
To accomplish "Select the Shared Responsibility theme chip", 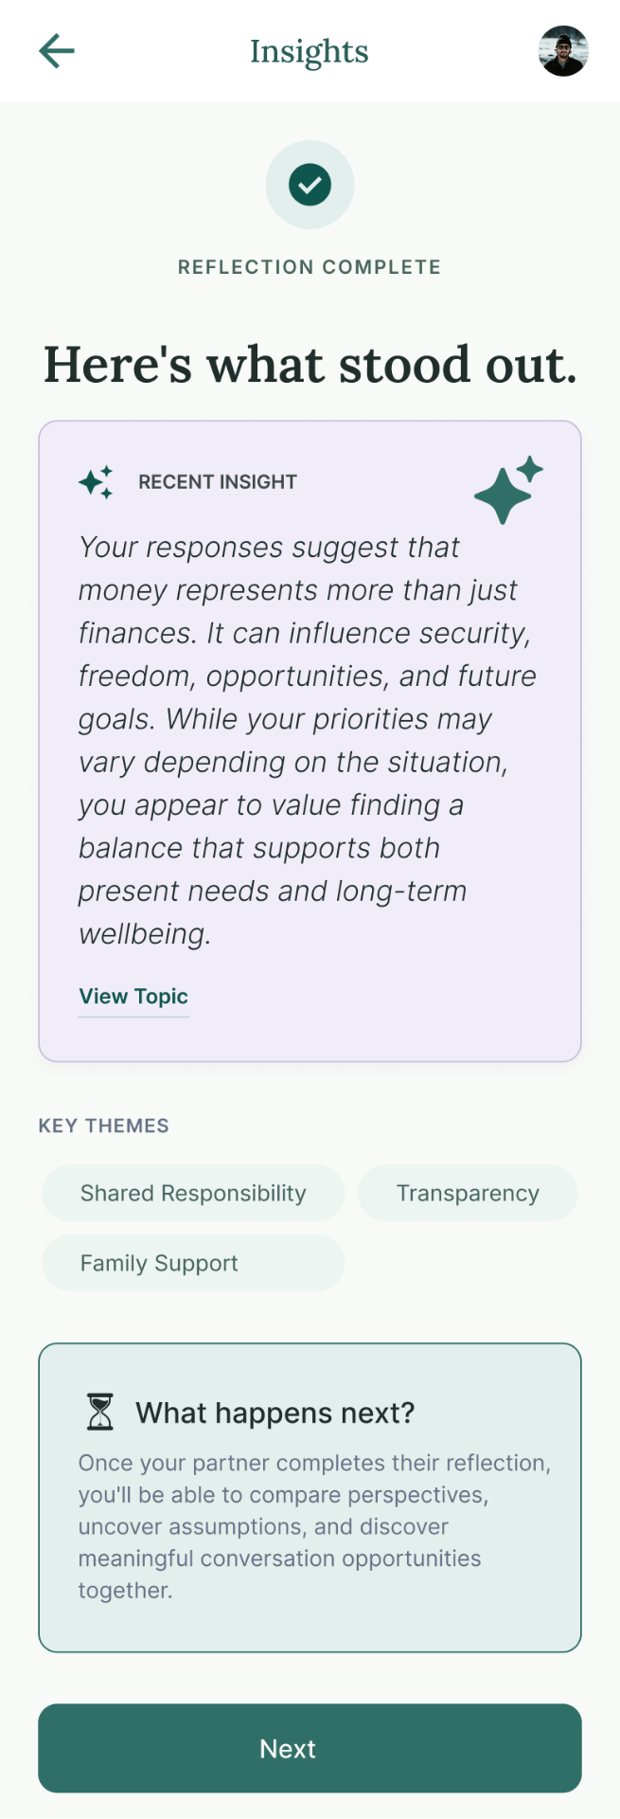I will 193,1193.
